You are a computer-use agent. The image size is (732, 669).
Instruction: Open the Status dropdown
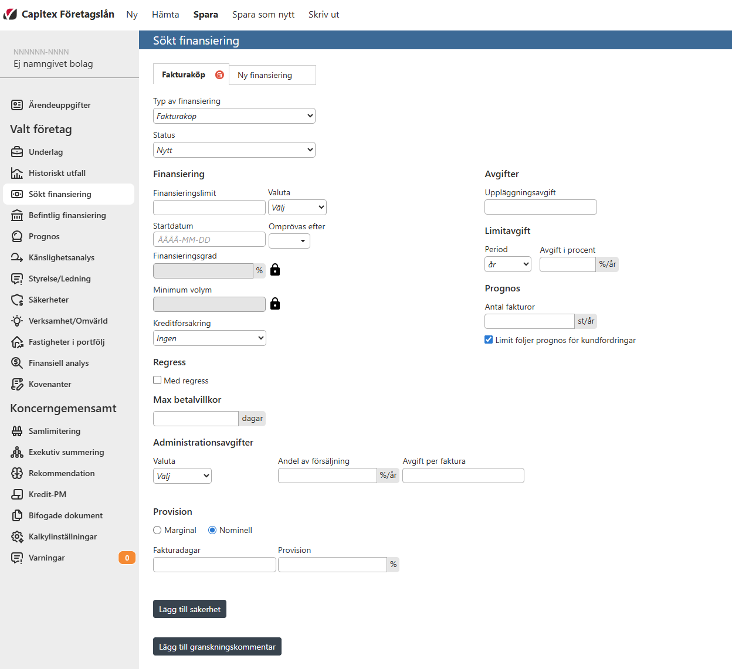[x=234, y=150]
